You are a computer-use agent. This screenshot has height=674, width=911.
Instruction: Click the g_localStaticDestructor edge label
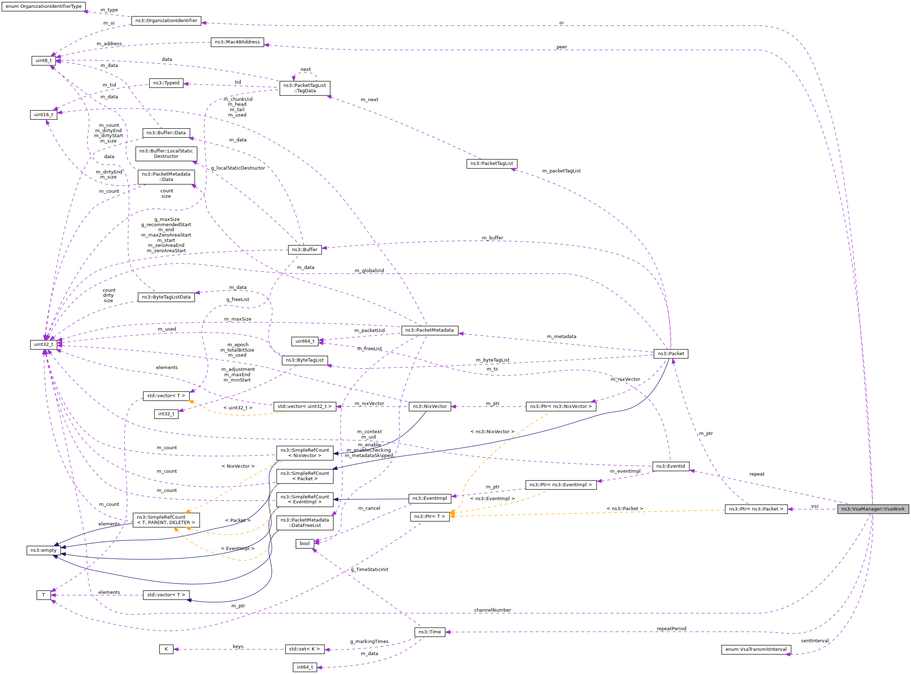point(238,168)
